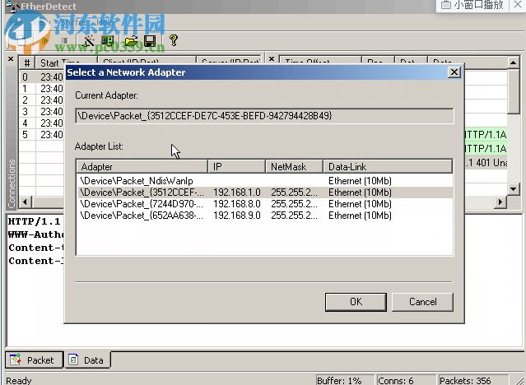Open the network adapter selection toolbar icon
The image size is (526, 385).
click(x=108, y=41)
